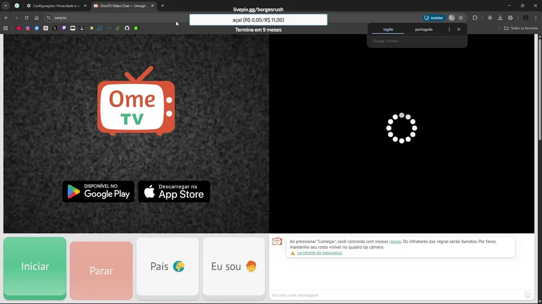542x304 pixels.
Task: Open the Extensions puzzle icon
Action: (x=475, y=18)
